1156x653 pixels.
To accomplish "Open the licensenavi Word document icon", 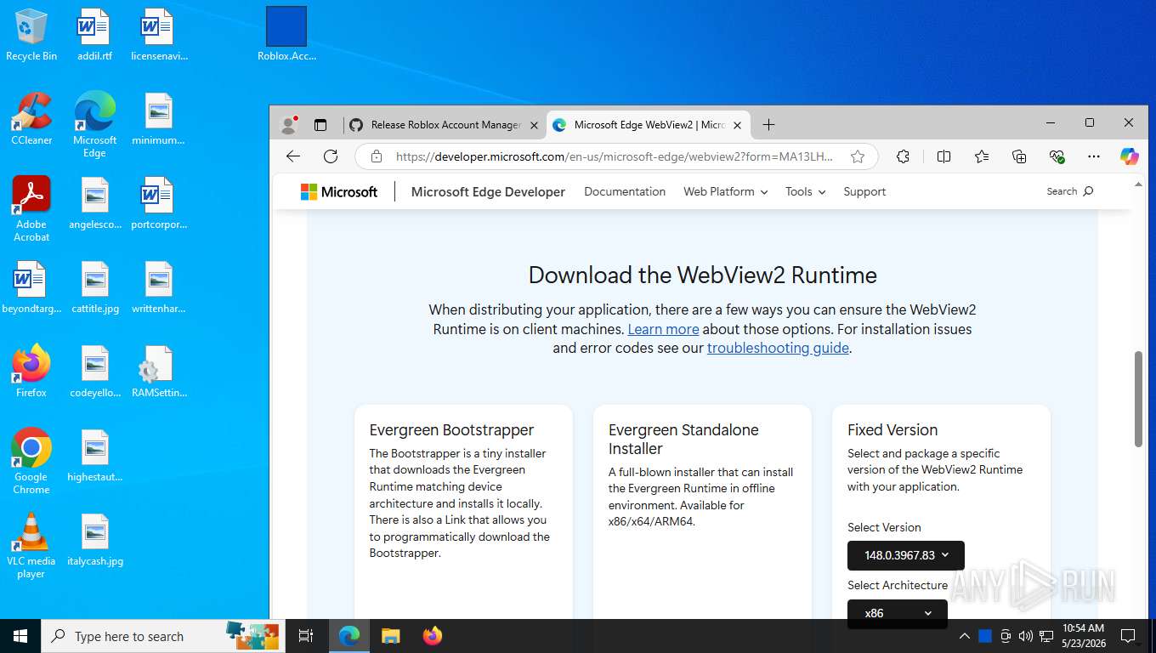I will (159, 35).
